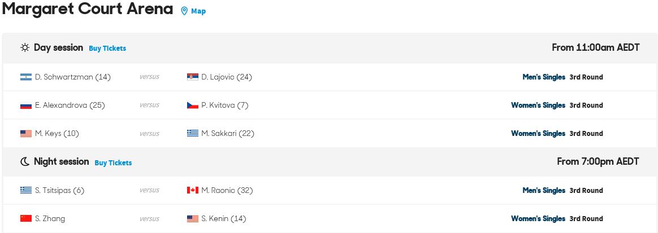658x233 pixels.
Task: Select player S. Tsitsipas (6)
Action: (59, 190)
